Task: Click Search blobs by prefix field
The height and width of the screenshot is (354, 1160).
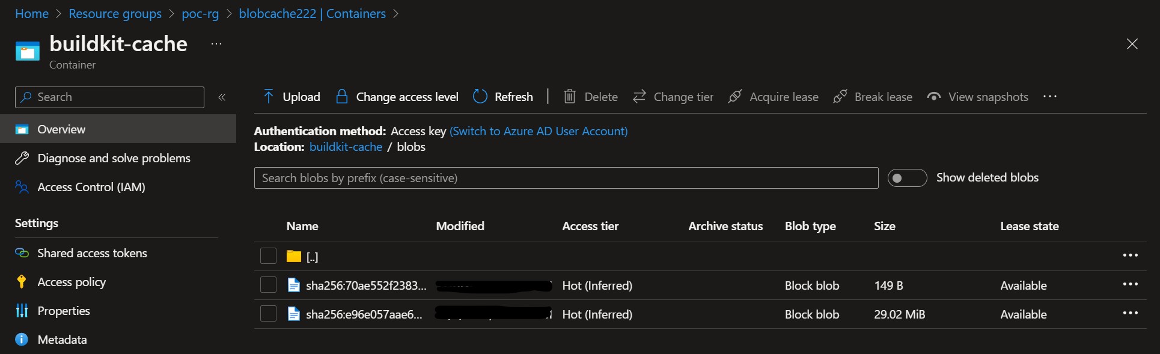Action: point(566,178)
